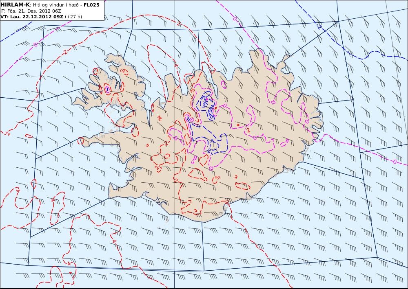Image resolution: width=408 pixels, height=289 pixels.
Task: Select the "Hiti og vindur í hæð" description
Action: pyautogui.click(x=55, y=5)
